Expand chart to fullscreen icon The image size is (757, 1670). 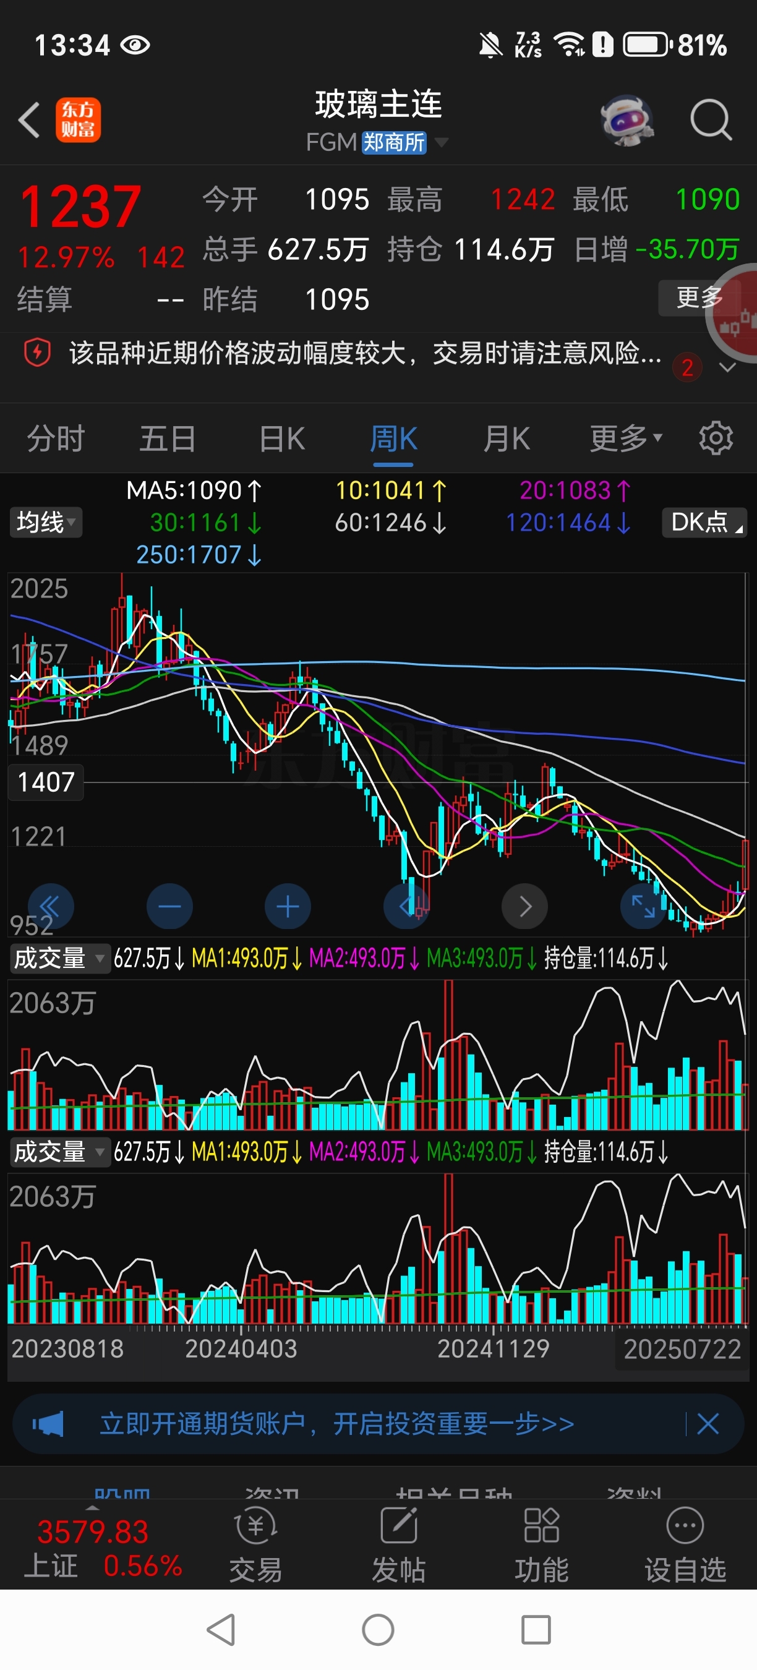[644, 906]
